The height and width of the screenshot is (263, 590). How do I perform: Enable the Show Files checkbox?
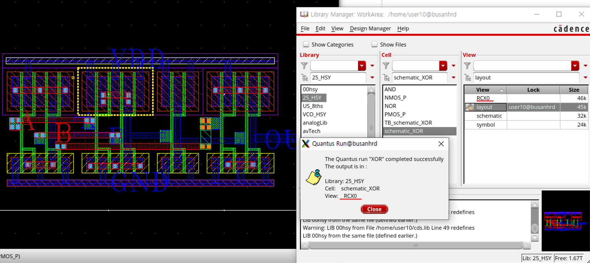tap(374, 44)
